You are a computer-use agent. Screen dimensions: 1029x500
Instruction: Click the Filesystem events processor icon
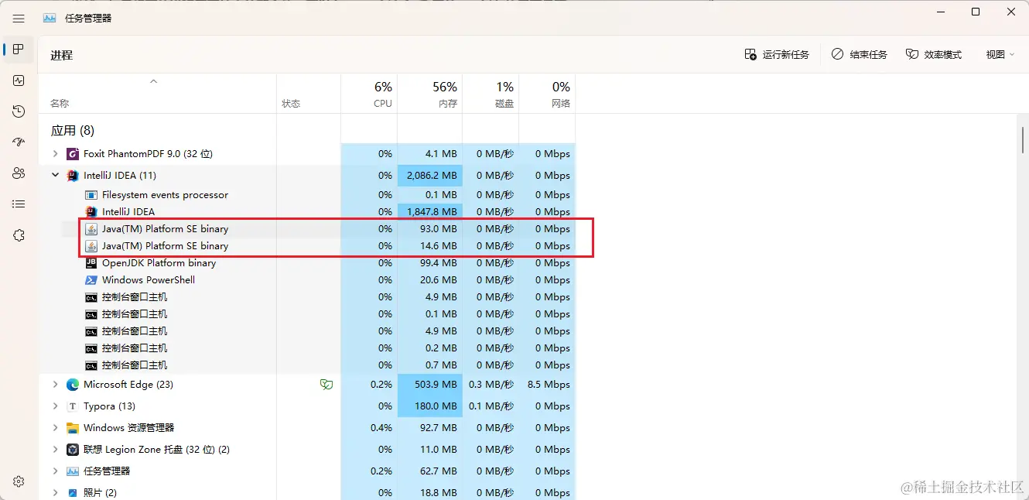click(x=91, y=195)
